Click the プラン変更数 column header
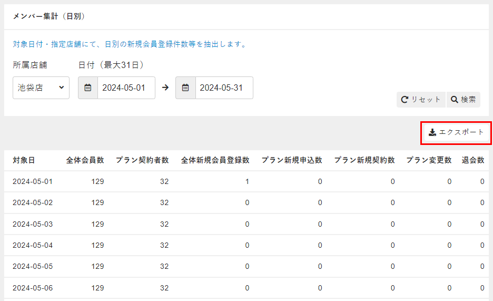The height and width of the screenshot is (301, 493). tap(429, 160)
